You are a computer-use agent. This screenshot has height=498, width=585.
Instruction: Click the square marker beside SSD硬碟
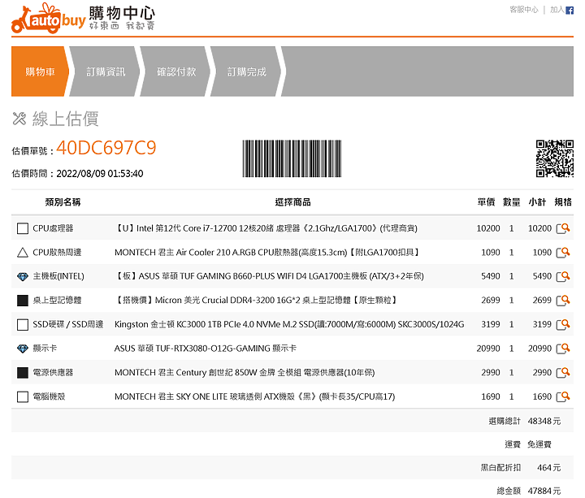pyautogui.click(x=23, y=324)
